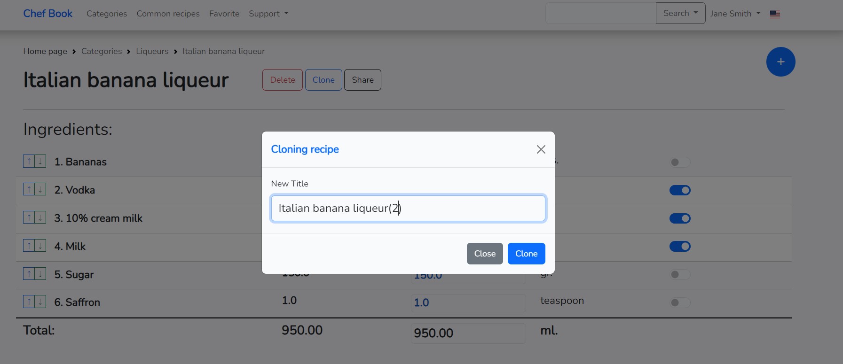This screenshot has height=364, width=843.
Task: Move Bananas ingredient up with arrow
Action: pos(29,162)
